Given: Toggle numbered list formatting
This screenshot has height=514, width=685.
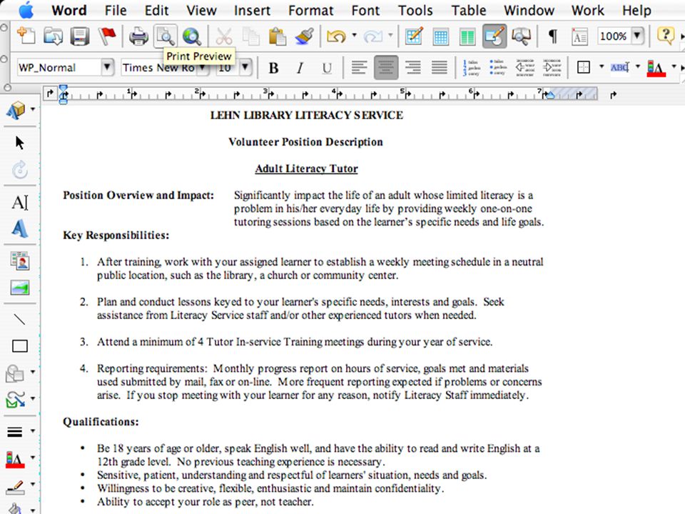Looking at the screenshot, I should pos(472,68).
